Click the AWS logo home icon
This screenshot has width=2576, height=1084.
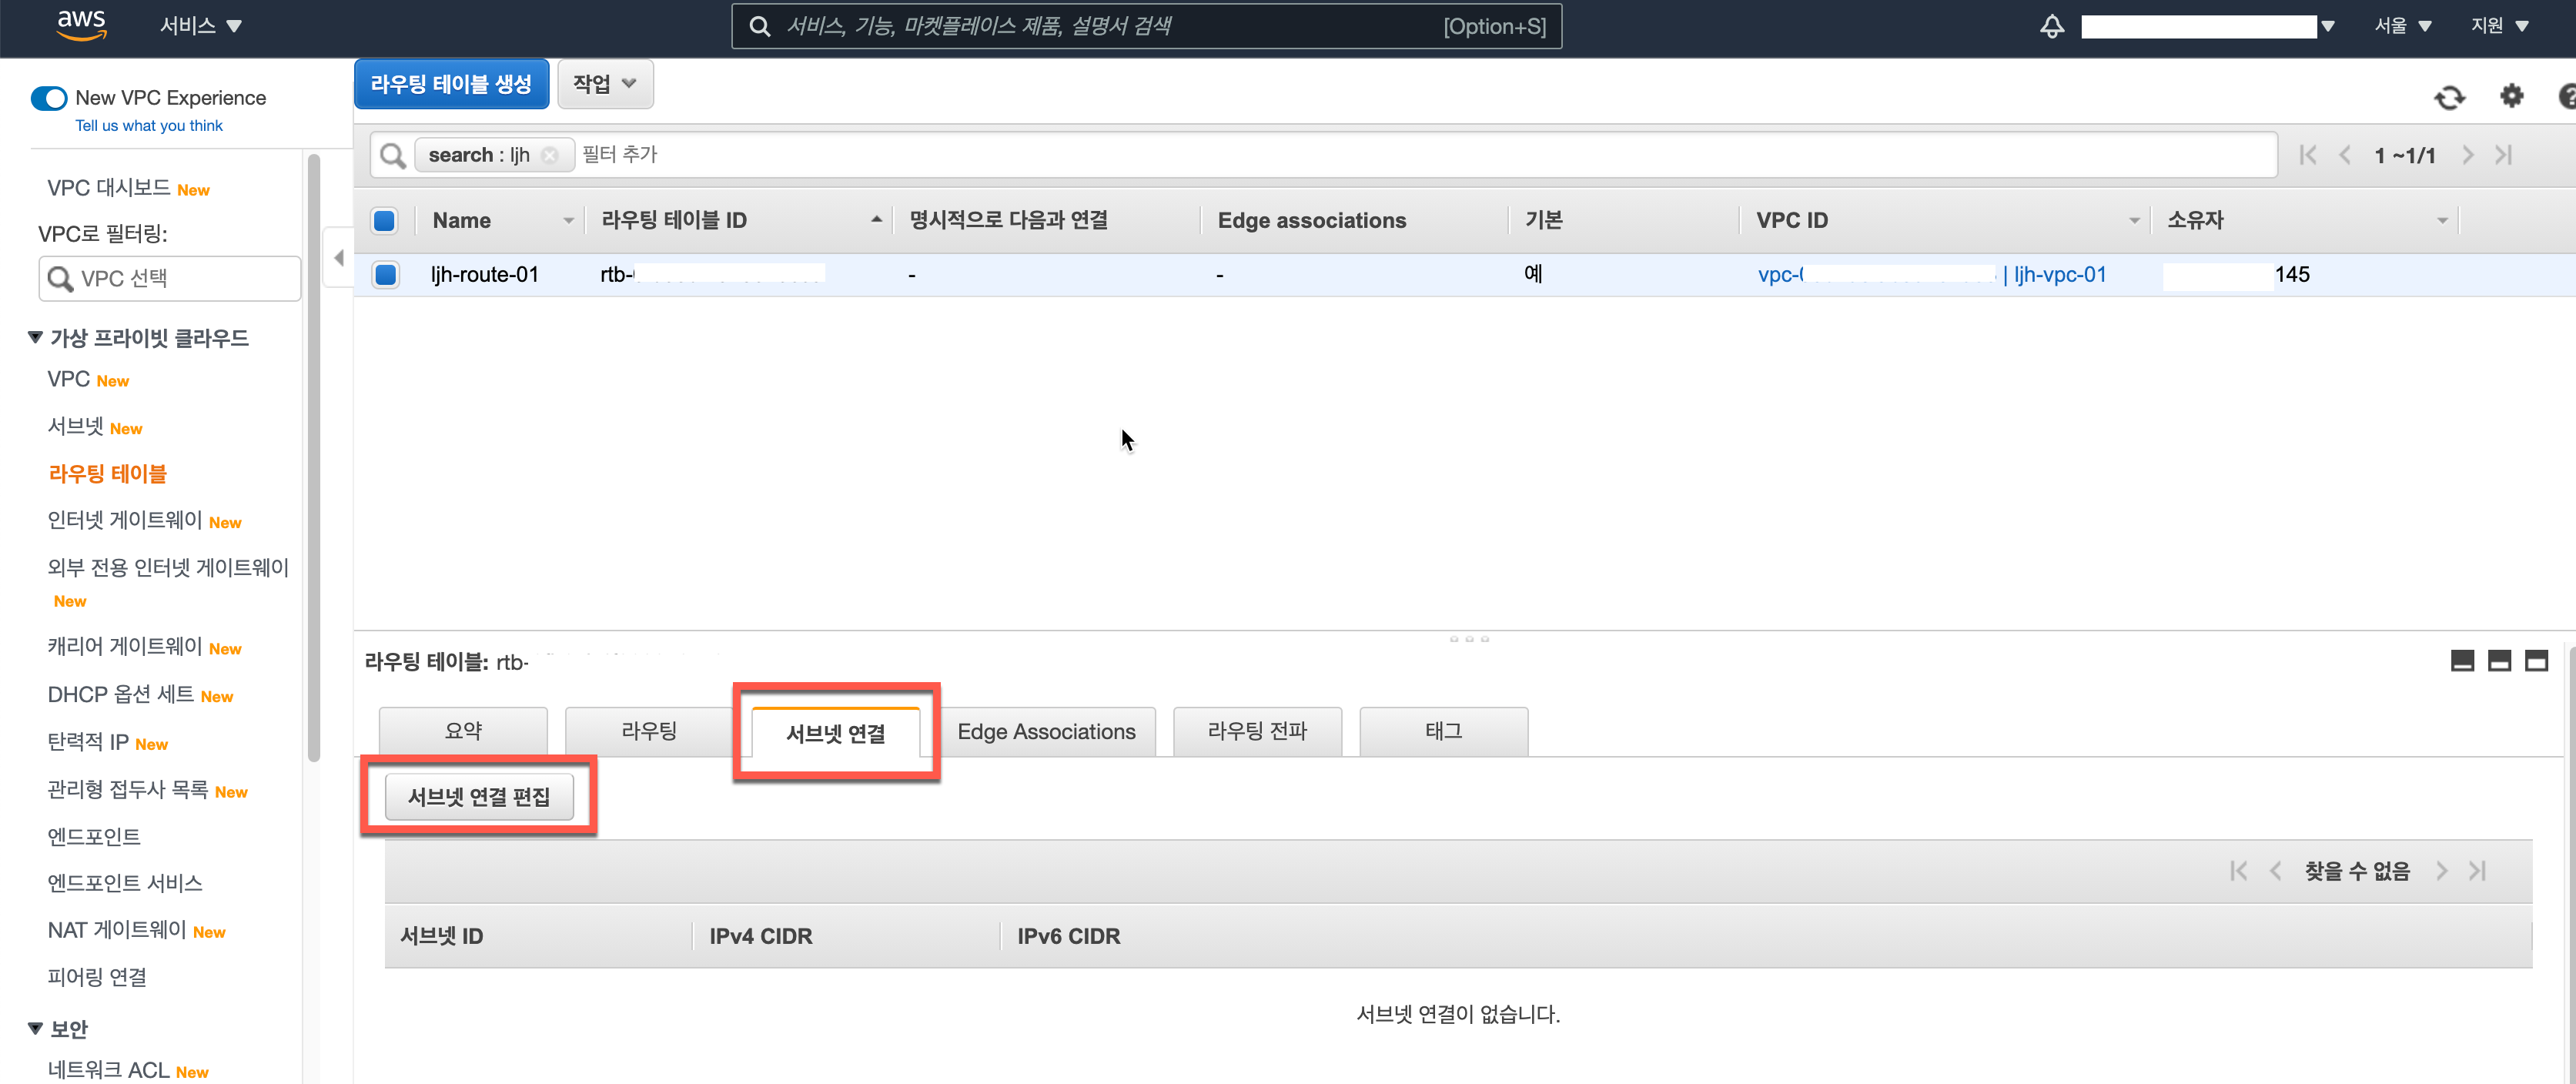[81, 25]
